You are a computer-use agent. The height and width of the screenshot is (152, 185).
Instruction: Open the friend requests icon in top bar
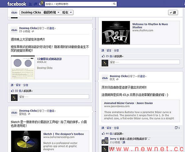coord(30,4)
